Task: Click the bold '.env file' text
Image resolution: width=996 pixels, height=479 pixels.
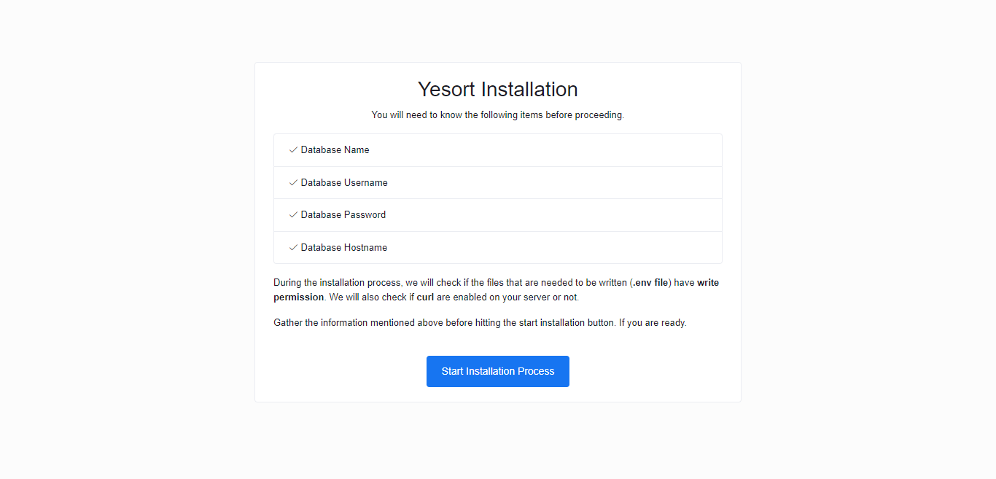Action: point(650,283)
